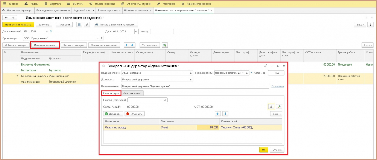
Task: Move accrual row up in dialog
Action: click(x=218, y=114)
